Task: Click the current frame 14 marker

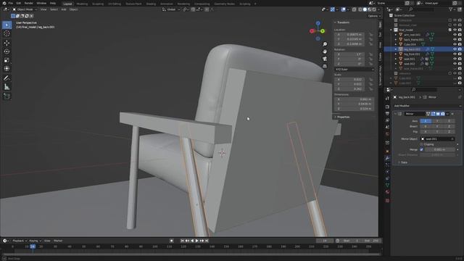Action: click(x=33, y=246)
